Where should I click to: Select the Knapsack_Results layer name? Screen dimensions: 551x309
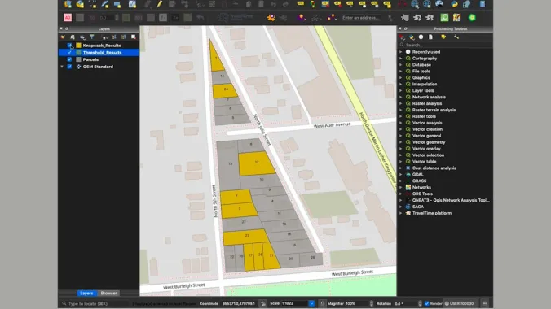tap(102, 46)
